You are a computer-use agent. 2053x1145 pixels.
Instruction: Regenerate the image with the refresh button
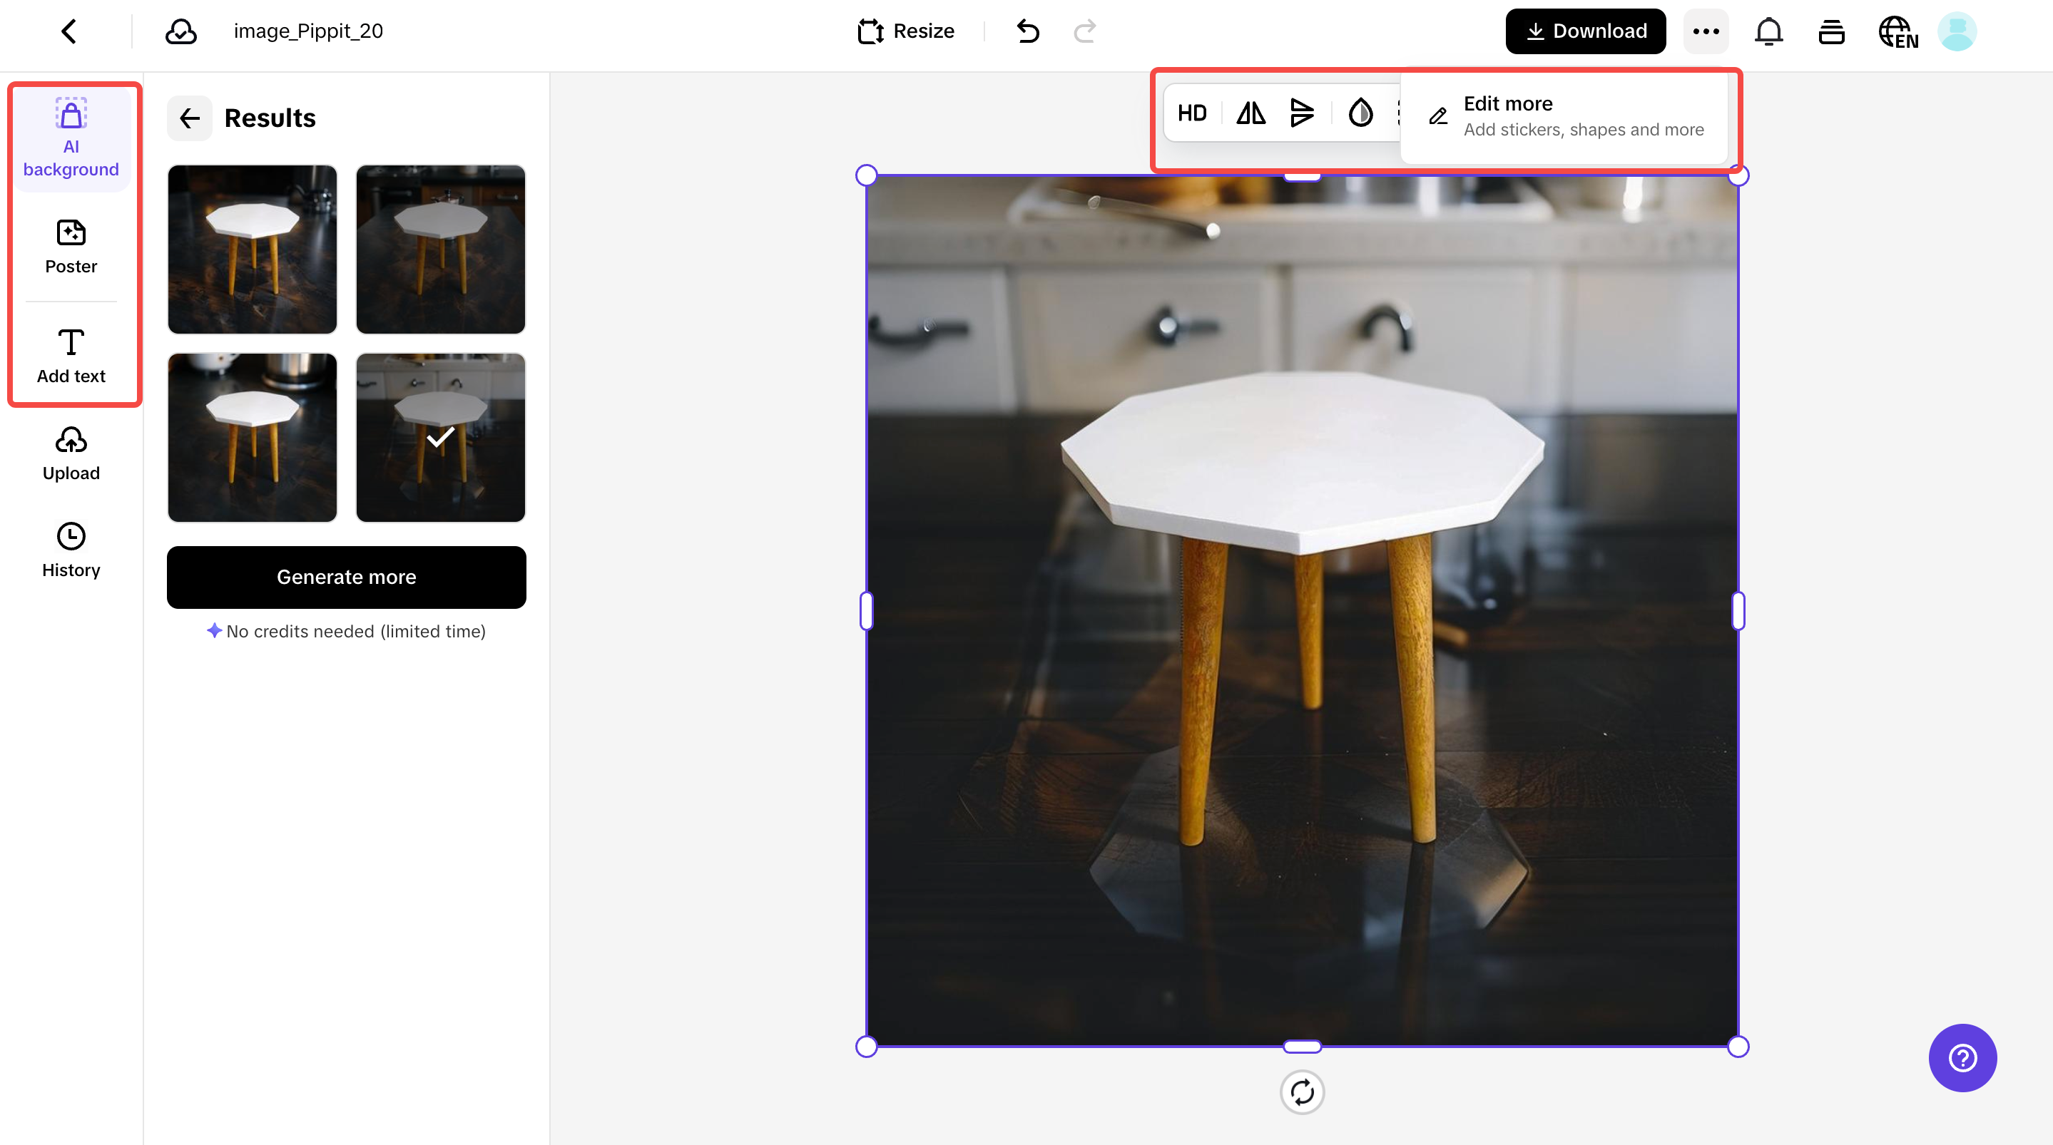[1303, 1092]
